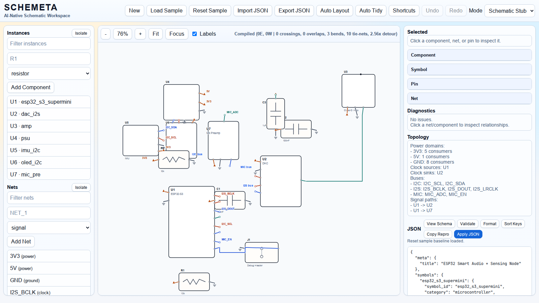The image size is (539, 303).
Task: Open the resistor component type dropdown
Action: (x=49, y=73)
